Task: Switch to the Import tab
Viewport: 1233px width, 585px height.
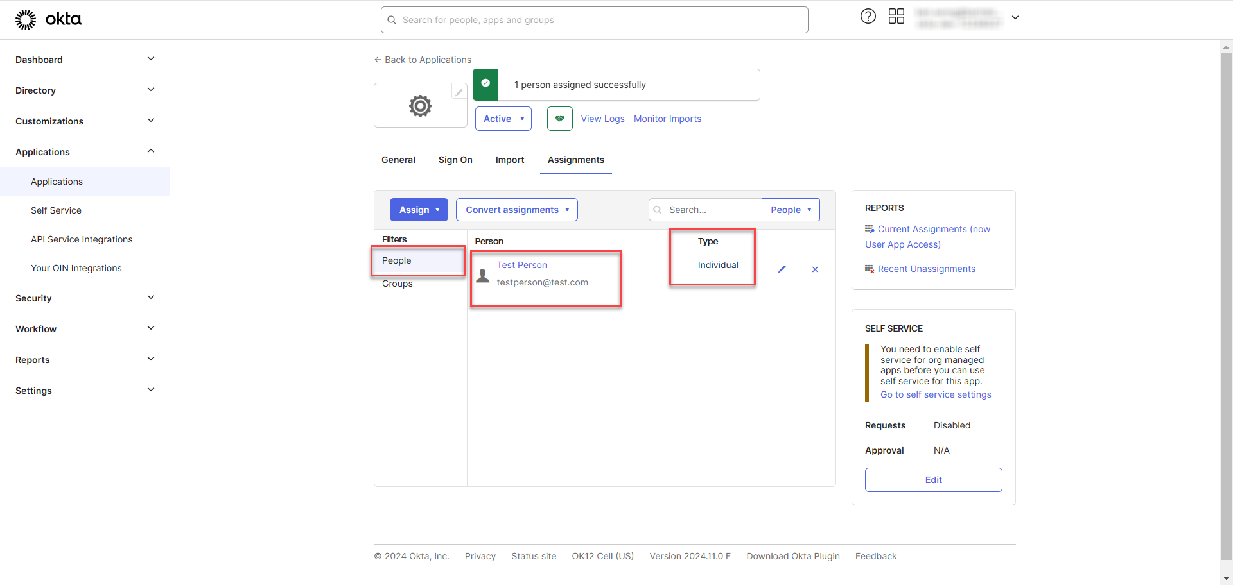Action: coord(509,160)
